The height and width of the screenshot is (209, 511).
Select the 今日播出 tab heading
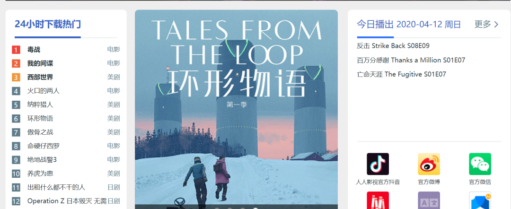pyautogui.click(x=375, y=25)
